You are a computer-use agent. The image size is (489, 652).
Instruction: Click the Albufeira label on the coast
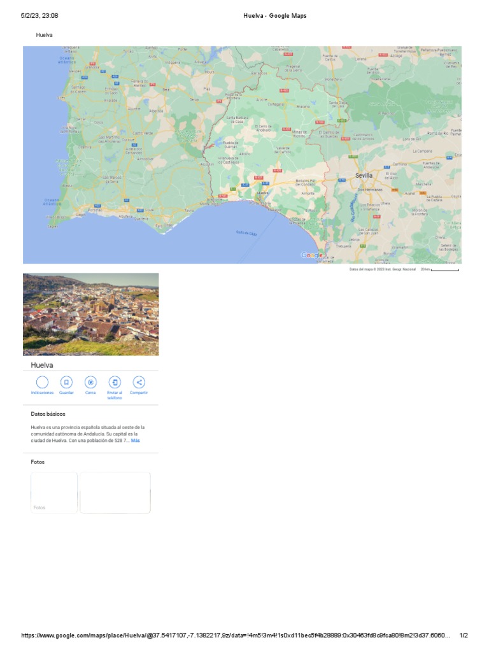pos(125,216)
